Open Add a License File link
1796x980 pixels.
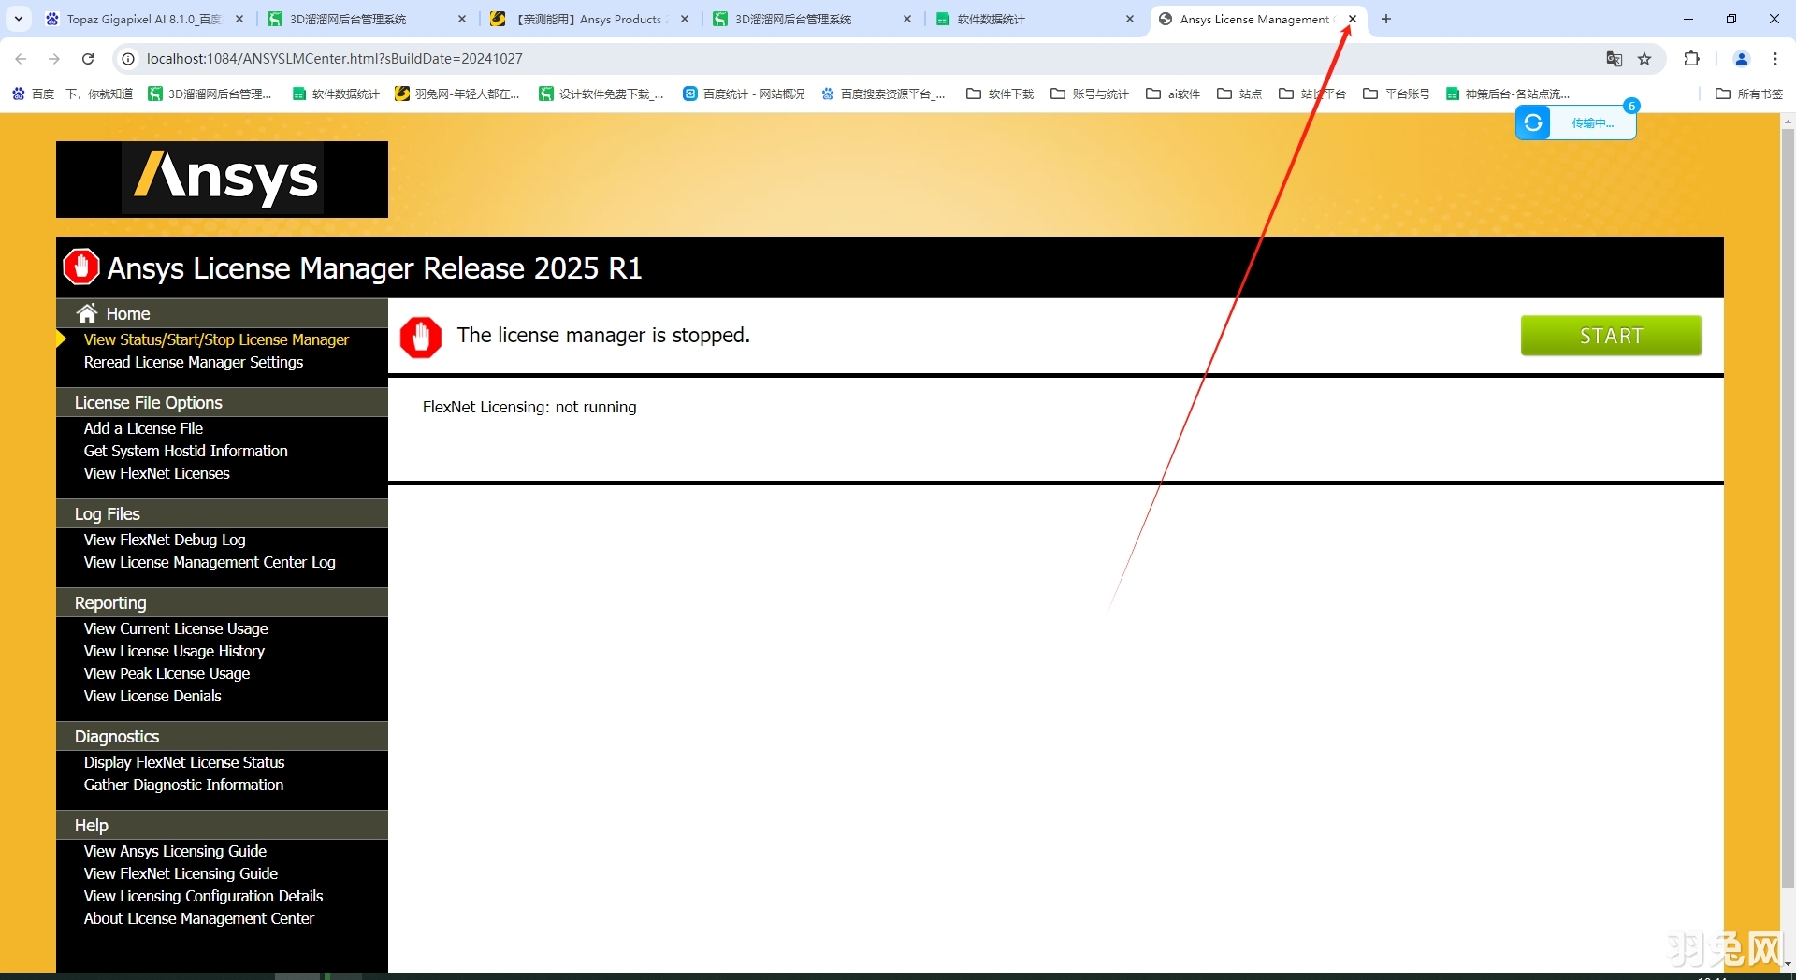pos(143,428)
